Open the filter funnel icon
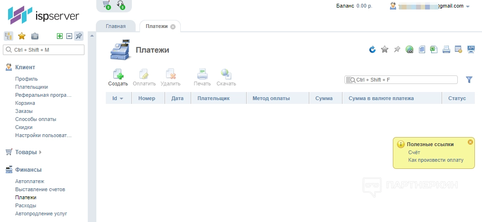This screenshot has width=482, height=222. pos(469,80)
